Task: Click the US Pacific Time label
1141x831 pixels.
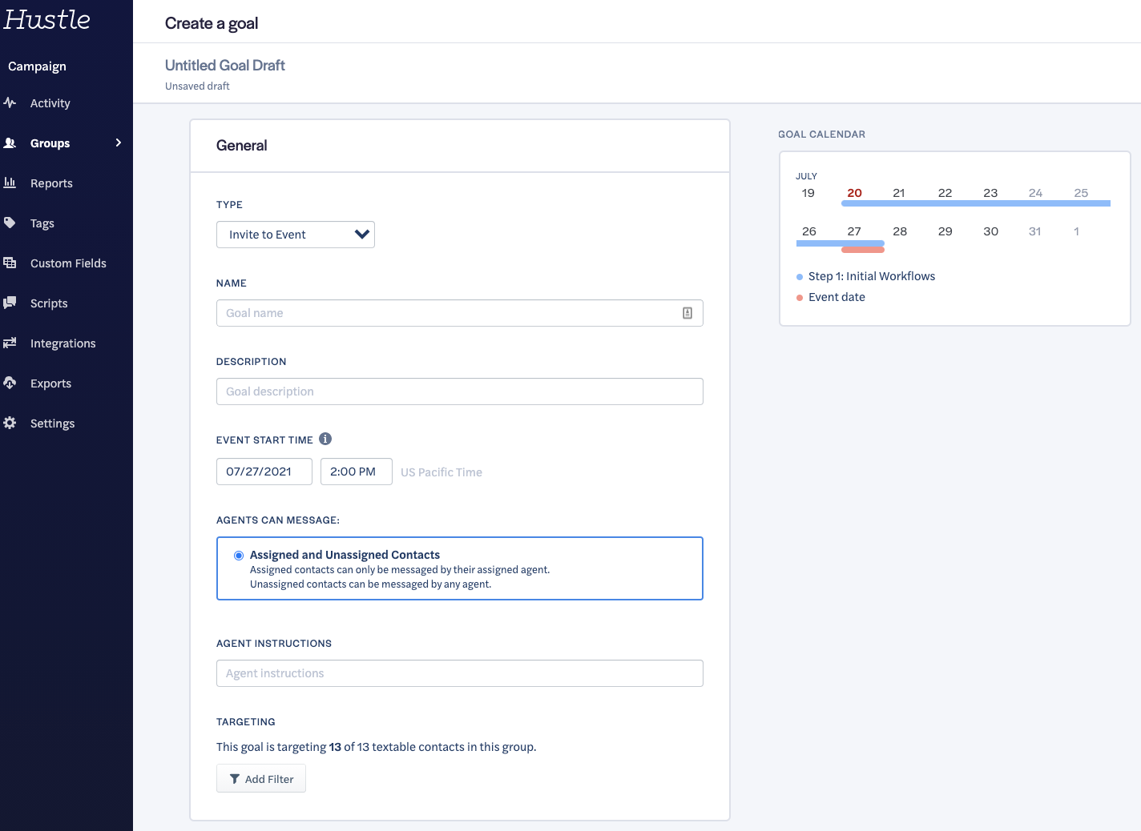Action: pos(441,472)
